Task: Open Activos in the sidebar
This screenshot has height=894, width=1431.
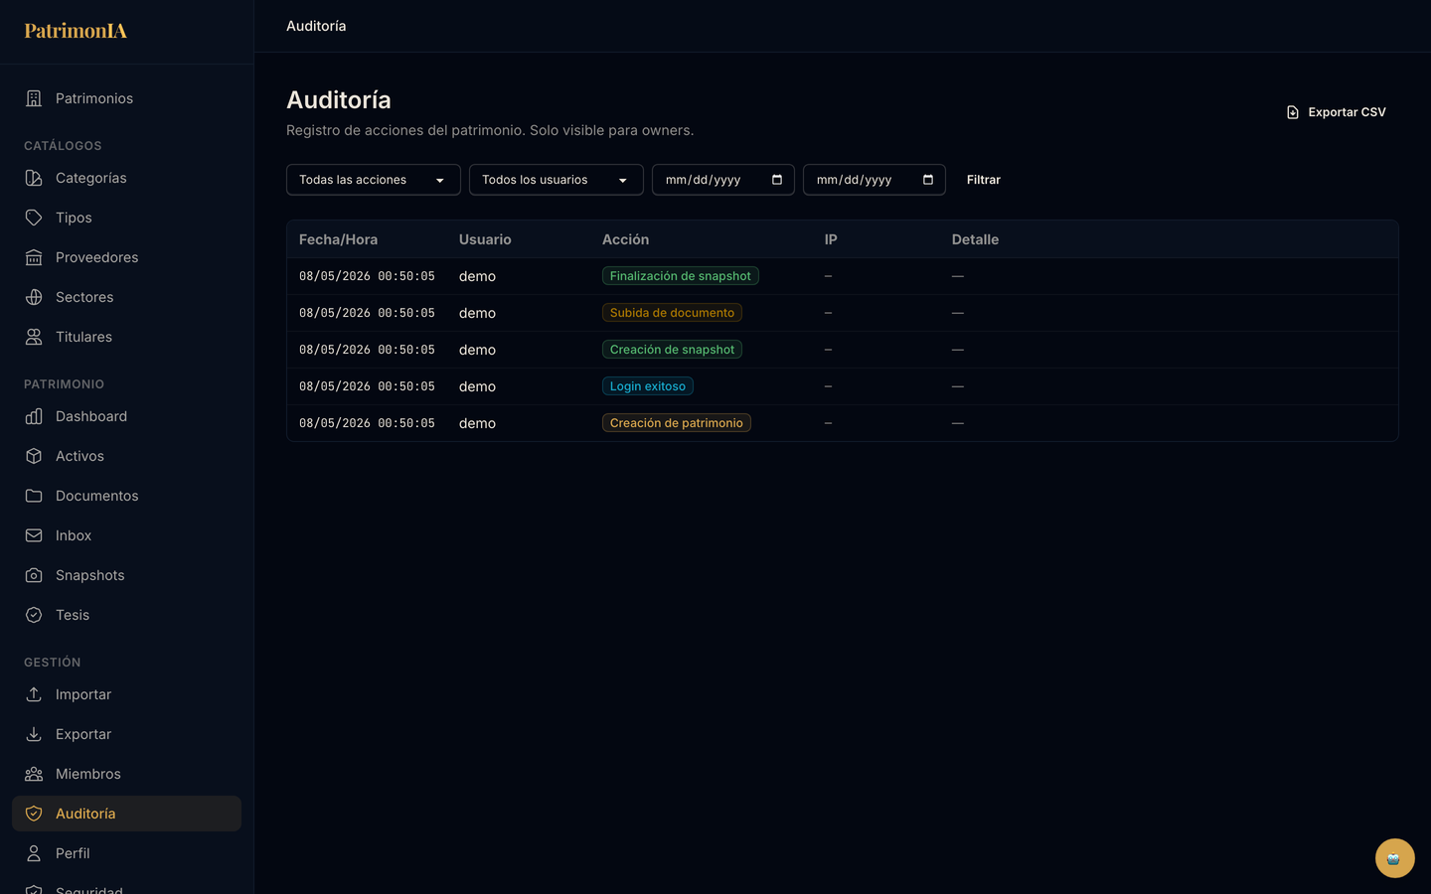Action: tap(126, 456)
